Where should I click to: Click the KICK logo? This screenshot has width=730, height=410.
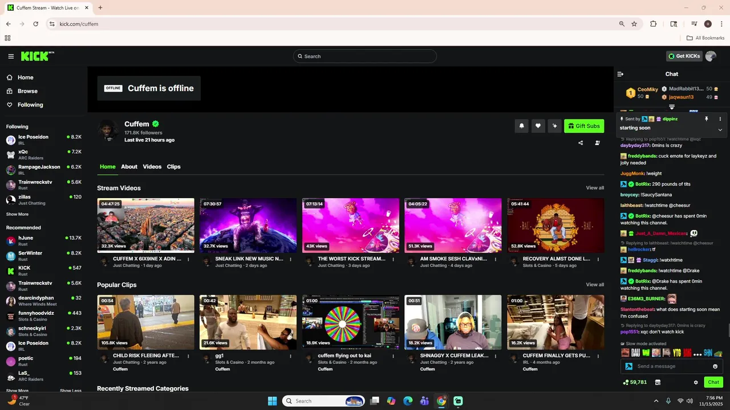(x=36, y=56)
